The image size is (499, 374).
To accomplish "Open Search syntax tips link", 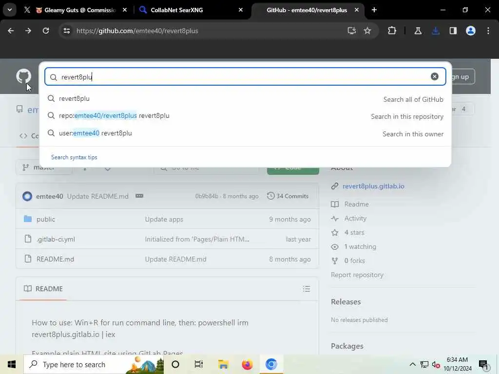I will click(x=74, y=157).
